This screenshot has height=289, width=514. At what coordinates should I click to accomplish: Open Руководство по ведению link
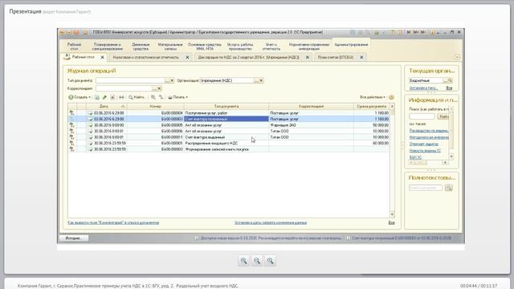click(429, 130)
